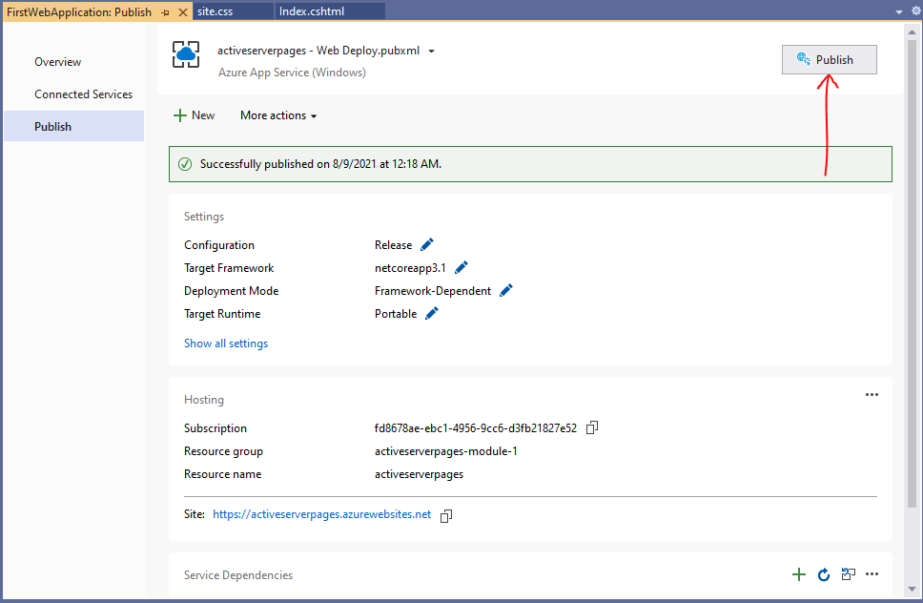
Task: Close the FirstWebApplication: Publish tab
Action: [x=183, y=12]
